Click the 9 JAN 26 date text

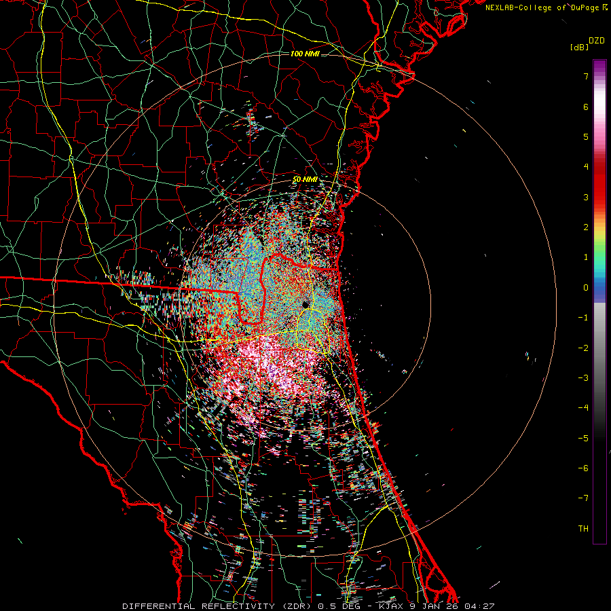click(434, 606)
